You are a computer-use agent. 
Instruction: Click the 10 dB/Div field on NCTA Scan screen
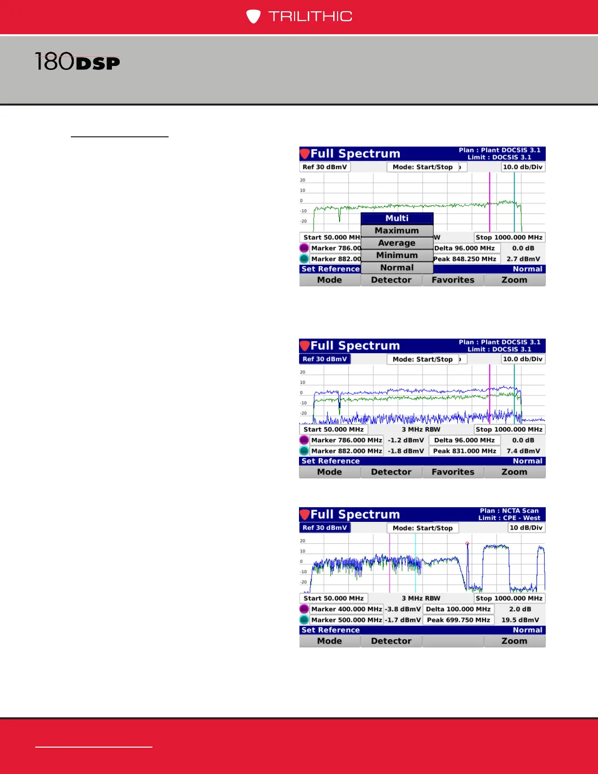point(526,528)
